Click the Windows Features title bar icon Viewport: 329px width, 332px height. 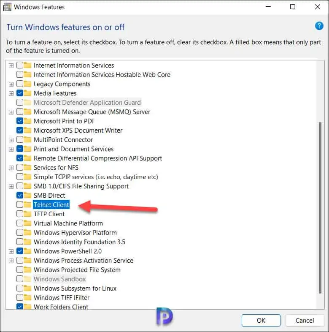pyautogui.click(x=8, y=7)
